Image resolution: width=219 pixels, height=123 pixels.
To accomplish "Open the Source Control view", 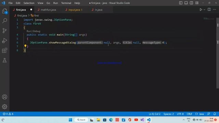I will click(4, 30).
